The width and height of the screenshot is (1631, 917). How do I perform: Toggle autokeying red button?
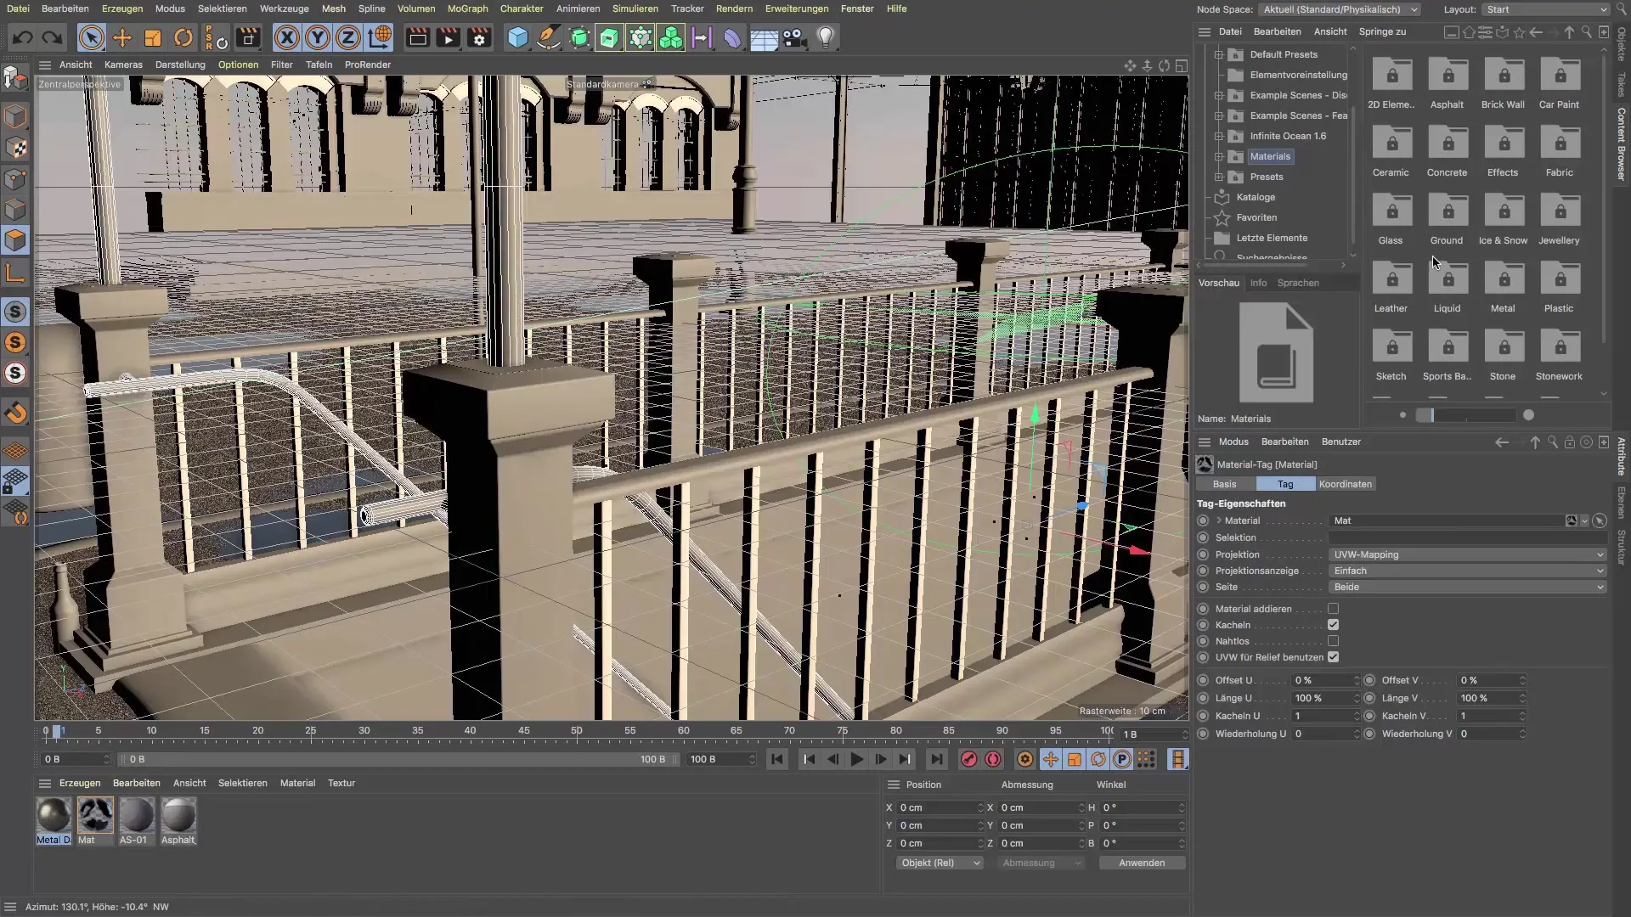(993, 759)
